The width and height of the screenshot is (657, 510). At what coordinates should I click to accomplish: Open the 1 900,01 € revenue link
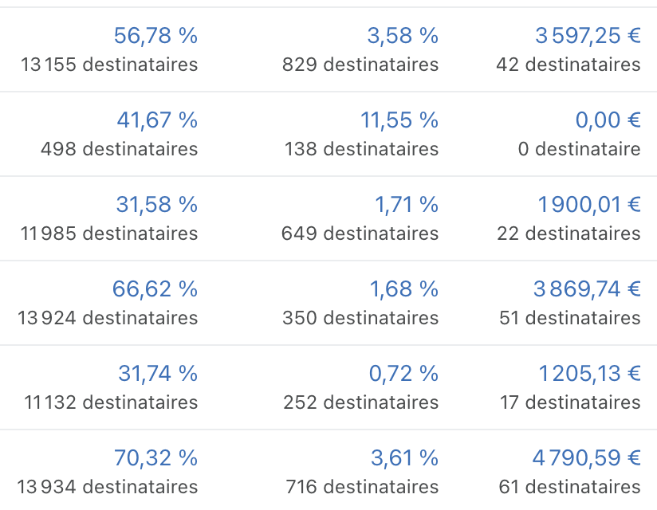point(589,205)
